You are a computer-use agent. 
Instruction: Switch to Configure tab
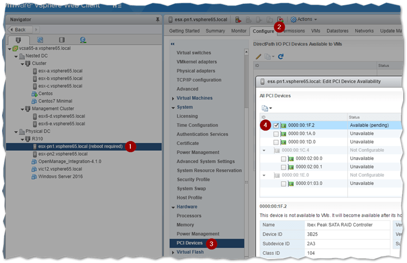pyautogui.click(x=263, y=31)
